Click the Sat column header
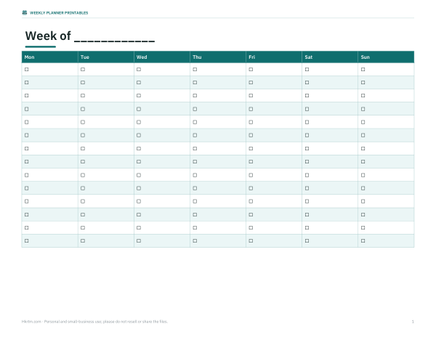436x337 pixels. (330, 57)
